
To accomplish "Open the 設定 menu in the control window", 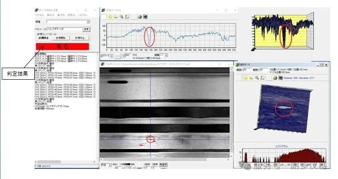I will point(71,15).
